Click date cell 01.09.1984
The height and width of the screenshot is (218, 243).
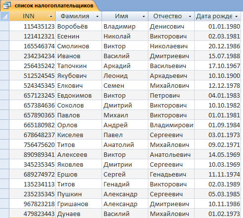point(218,125)
